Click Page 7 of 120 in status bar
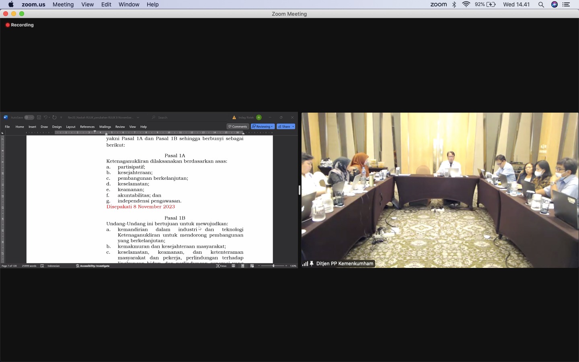579x362 pixels. click(9, 266)
